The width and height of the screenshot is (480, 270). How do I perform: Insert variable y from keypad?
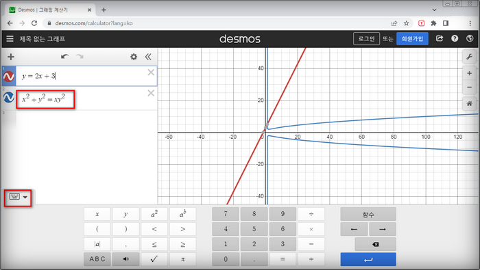coord(125,214)
